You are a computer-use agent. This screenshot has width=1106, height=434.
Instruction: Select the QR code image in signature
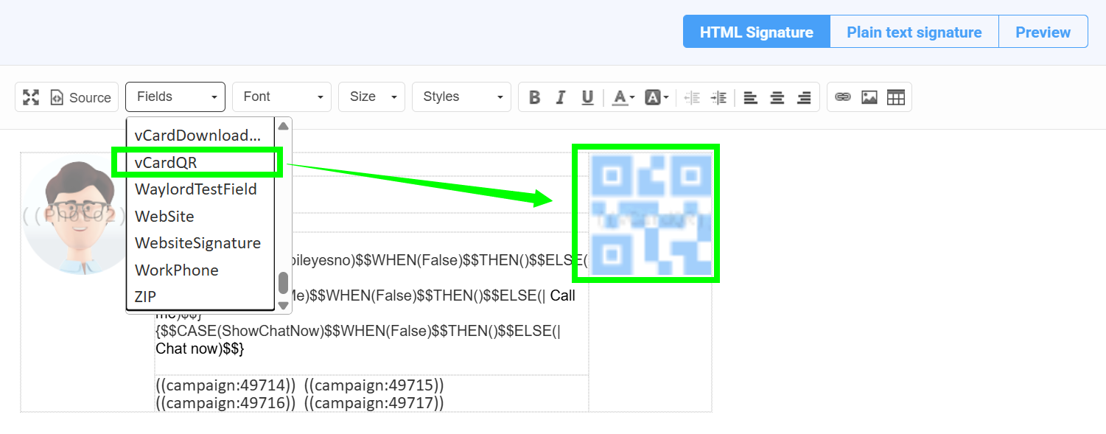click(651, 214)
